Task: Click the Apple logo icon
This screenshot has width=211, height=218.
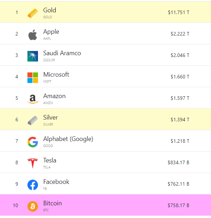Action: [x=33, y=35]
